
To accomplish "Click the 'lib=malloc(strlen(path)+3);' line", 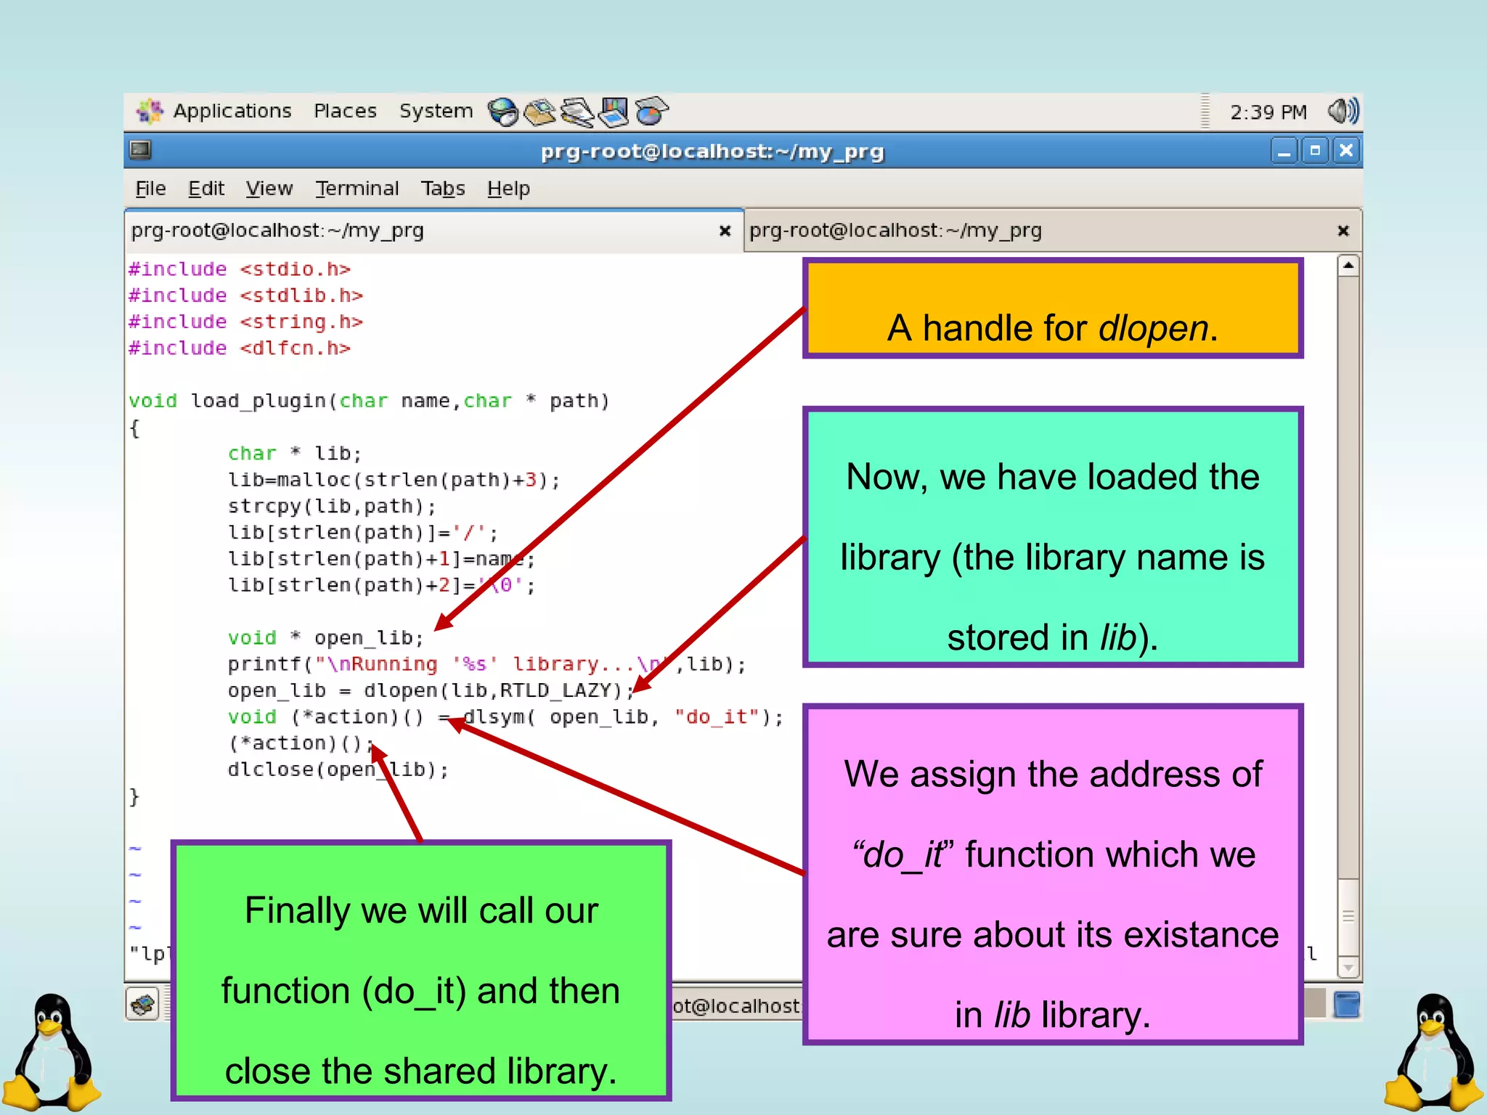I will tap(394, 480).
